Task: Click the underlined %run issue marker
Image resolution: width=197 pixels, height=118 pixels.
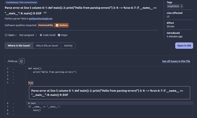Action: pyautogui.click(x=31, y=82)
